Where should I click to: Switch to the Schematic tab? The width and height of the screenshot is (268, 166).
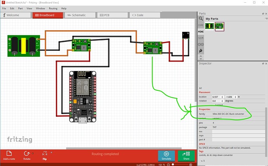point(80,15)
